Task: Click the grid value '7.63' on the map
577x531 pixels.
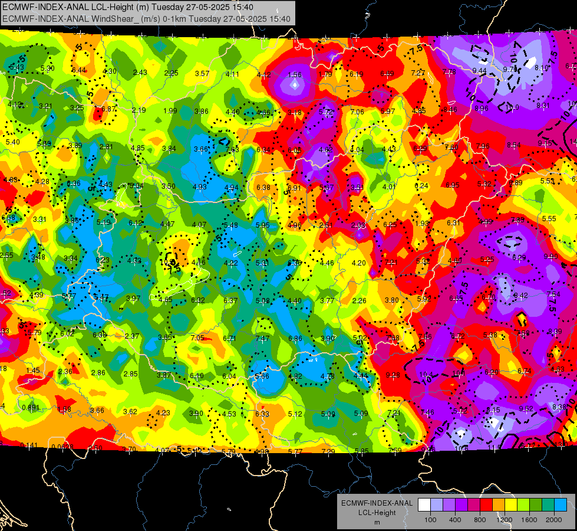Action: [232, 149]
